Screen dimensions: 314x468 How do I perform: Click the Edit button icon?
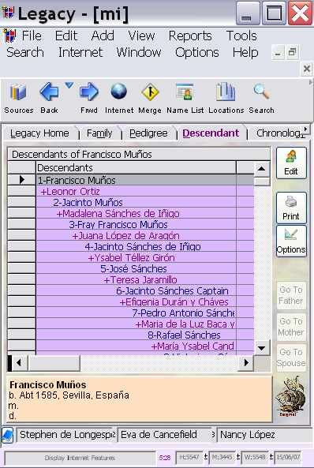[291, 163]
